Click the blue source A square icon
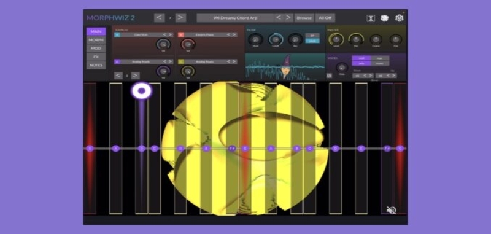Screen dimensions: 491x234 point(117,35)
